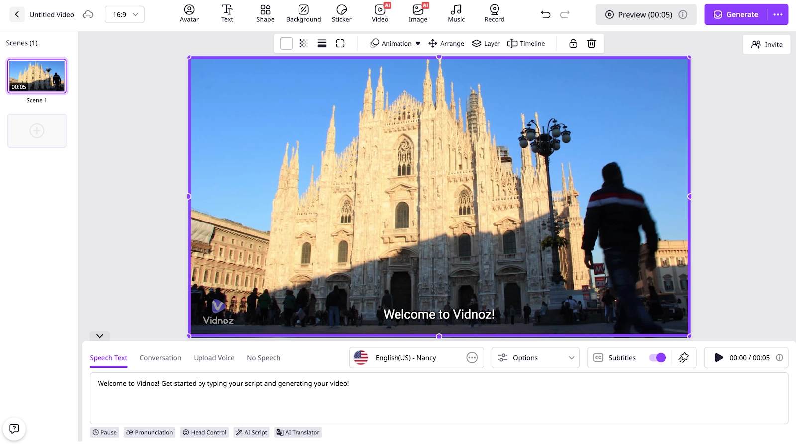
Task: Select the Scene 1 thumbnail
Action: point(37,76)
